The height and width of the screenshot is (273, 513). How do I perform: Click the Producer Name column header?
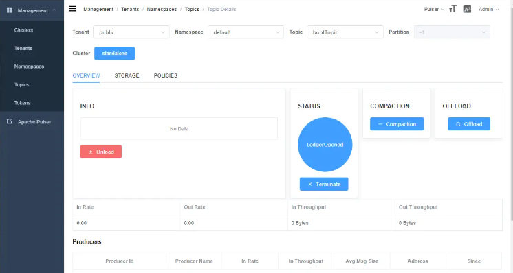(x=194, y=261)
